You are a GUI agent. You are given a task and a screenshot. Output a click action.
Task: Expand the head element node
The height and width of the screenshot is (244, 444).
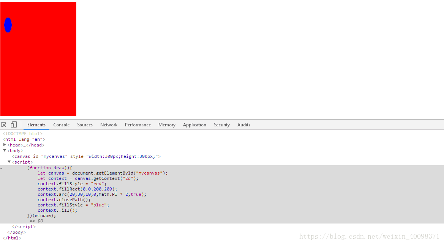click(5, 145)
